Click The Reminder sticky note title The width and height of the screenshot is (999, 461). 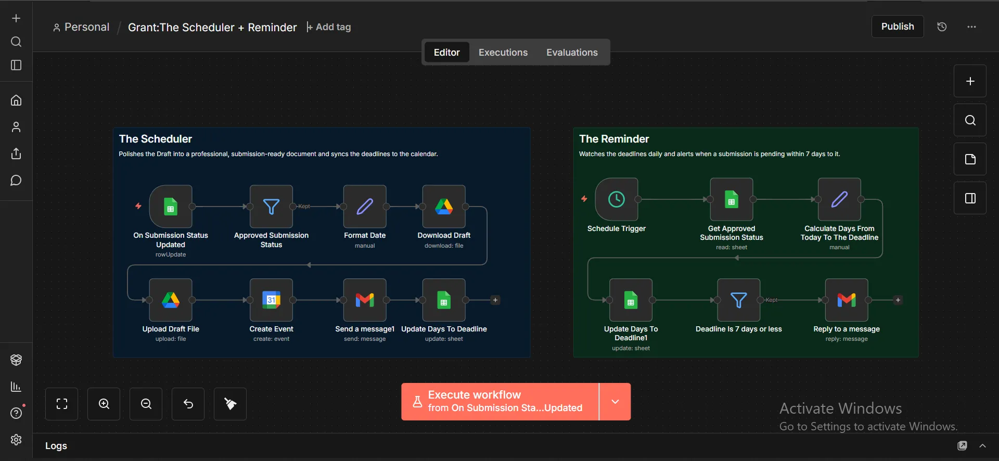coord(614,139)
